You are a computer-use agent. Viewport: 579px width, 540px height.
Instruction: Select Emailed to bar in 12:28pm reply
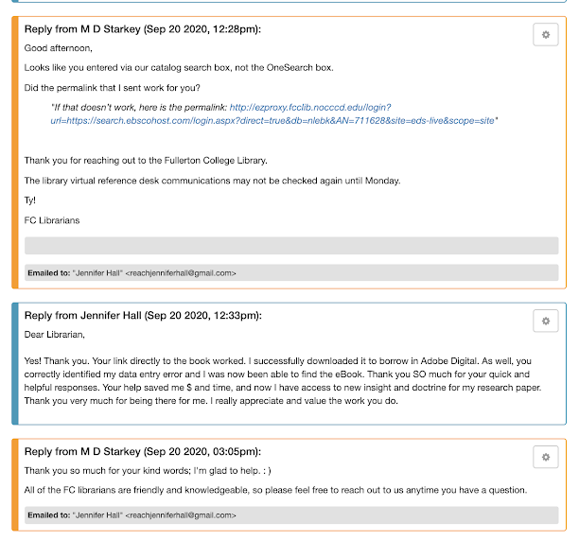click(291, 272)
